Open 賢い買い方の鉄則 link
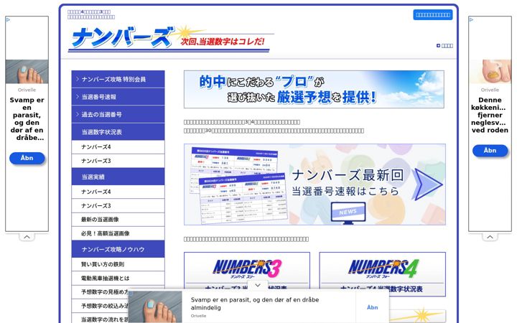517x323 pixels. [x=118, y=264]
